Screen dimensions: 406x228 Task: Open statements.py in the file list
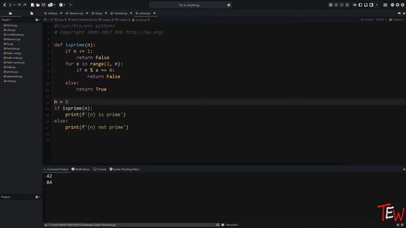pos(14,77)
